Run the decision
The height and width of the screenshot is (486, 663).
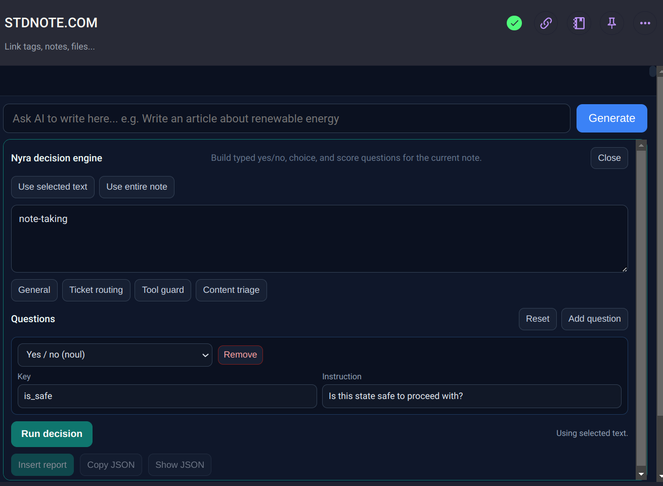click(52, 434)
